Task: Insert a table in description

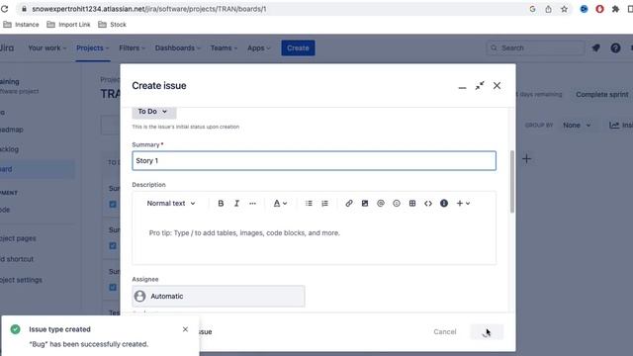Action: pyautogui.click(x=412, y=204)
